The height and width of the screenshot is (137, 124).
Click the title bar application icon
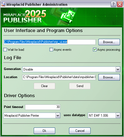[3, 4]
